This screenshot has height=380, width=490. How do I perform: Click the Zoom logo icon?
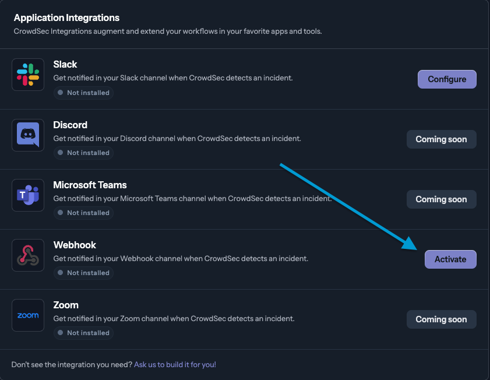(28, 315)
